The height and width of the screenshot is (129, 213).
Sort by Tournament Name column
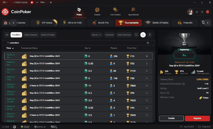[x=29, y=48]
